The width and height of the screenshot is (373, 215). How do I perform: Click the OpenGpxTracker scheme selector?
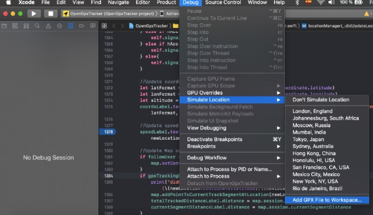click(109, 14)
